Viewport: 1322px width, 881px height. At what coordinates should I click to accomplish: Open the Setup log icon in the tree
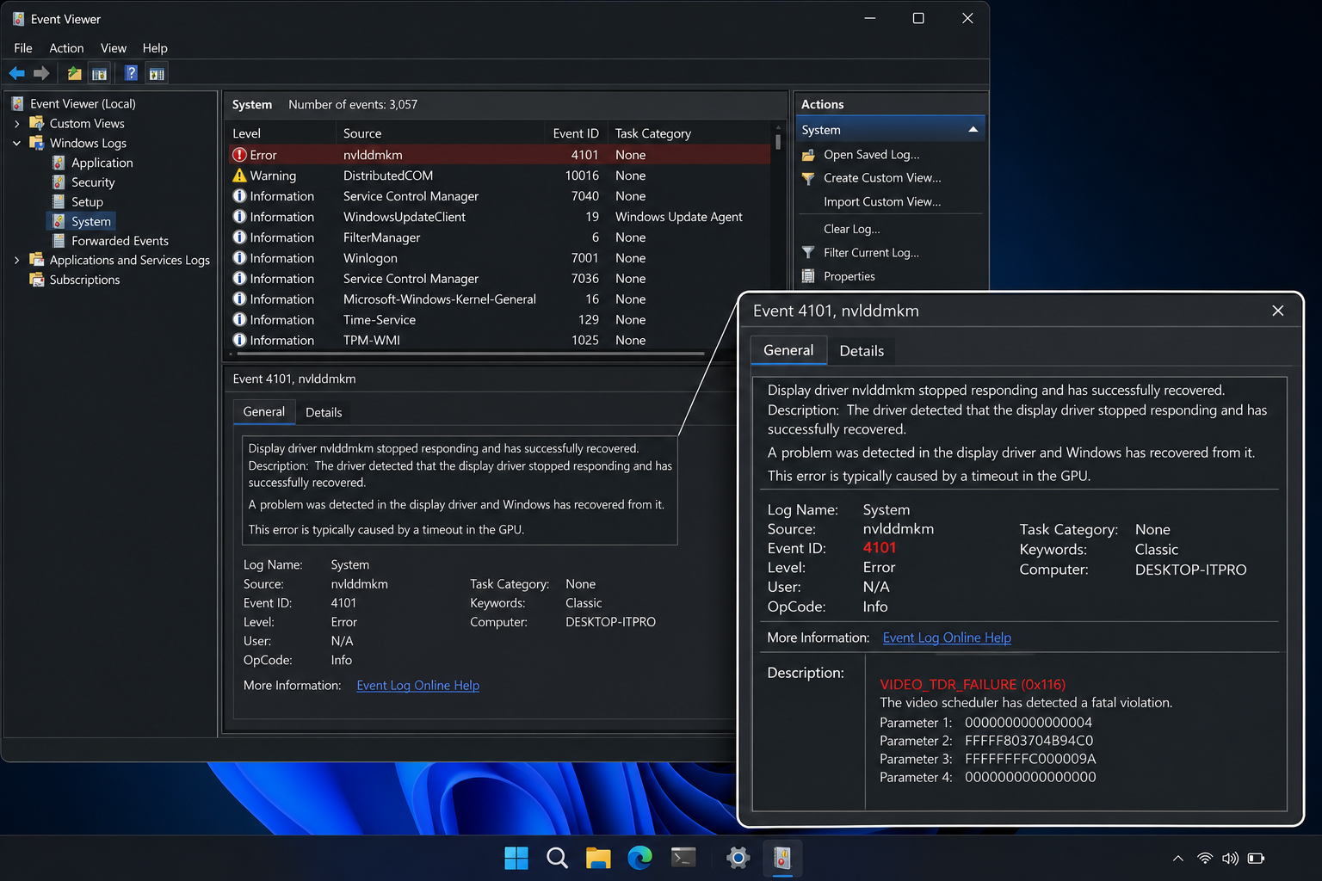coord(59,201)
